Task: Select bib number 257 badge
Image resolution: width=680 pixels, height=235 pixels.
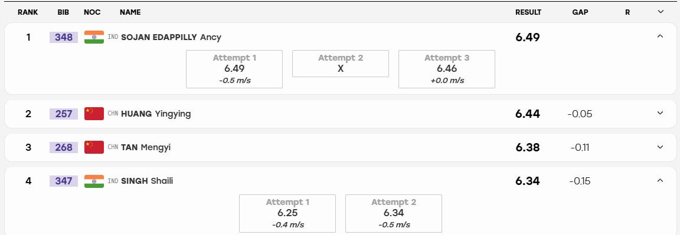Action: [x=64, y=114]
